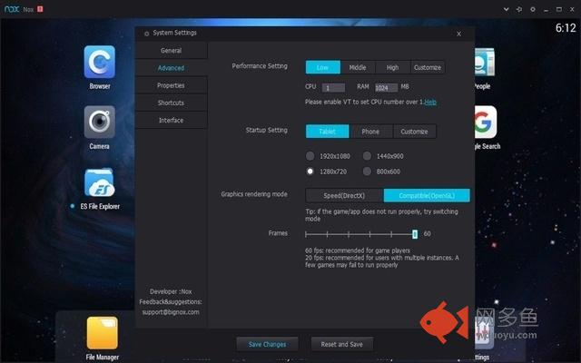Select 1440x900 resolution
Screen dimensions: 581x363
click(x=367, y=156)
